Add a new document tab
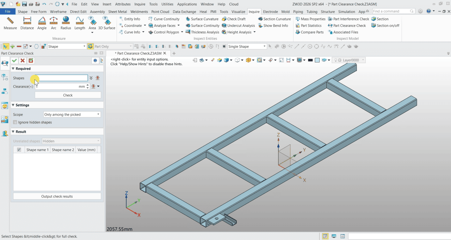Image resolution: width=451 pixels, height=240 pixels. tap(174, 53)
